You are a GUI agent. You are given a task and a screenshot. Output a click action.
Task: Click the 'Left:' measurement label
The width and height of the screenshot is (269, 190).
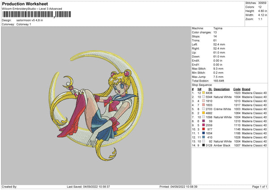(195, 44)
